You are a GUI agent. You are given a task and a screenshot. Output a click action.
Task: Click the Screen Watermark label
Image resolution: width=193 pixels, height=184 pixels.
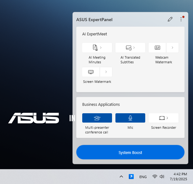(x=97, y=82)
